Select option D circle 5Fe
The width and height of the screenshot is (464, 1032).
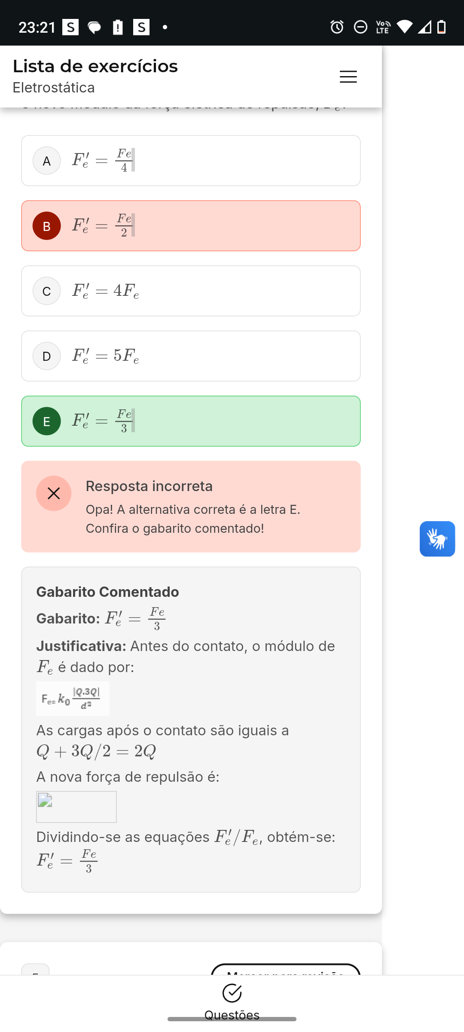tap(46, 356)
